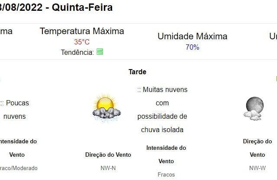The image size is (277, 180).
Task: Click the 35°C maximum temperature value
Action: (x=82, y=42)
